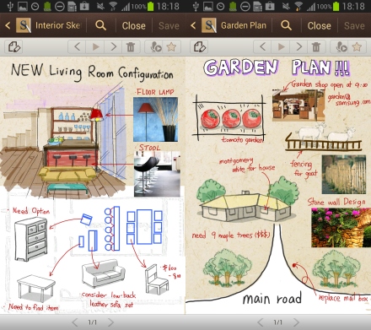Tap the search icon in Interior Sketch note
The height and width of the screenshot is (330, 371).
(x=100, y=25)
